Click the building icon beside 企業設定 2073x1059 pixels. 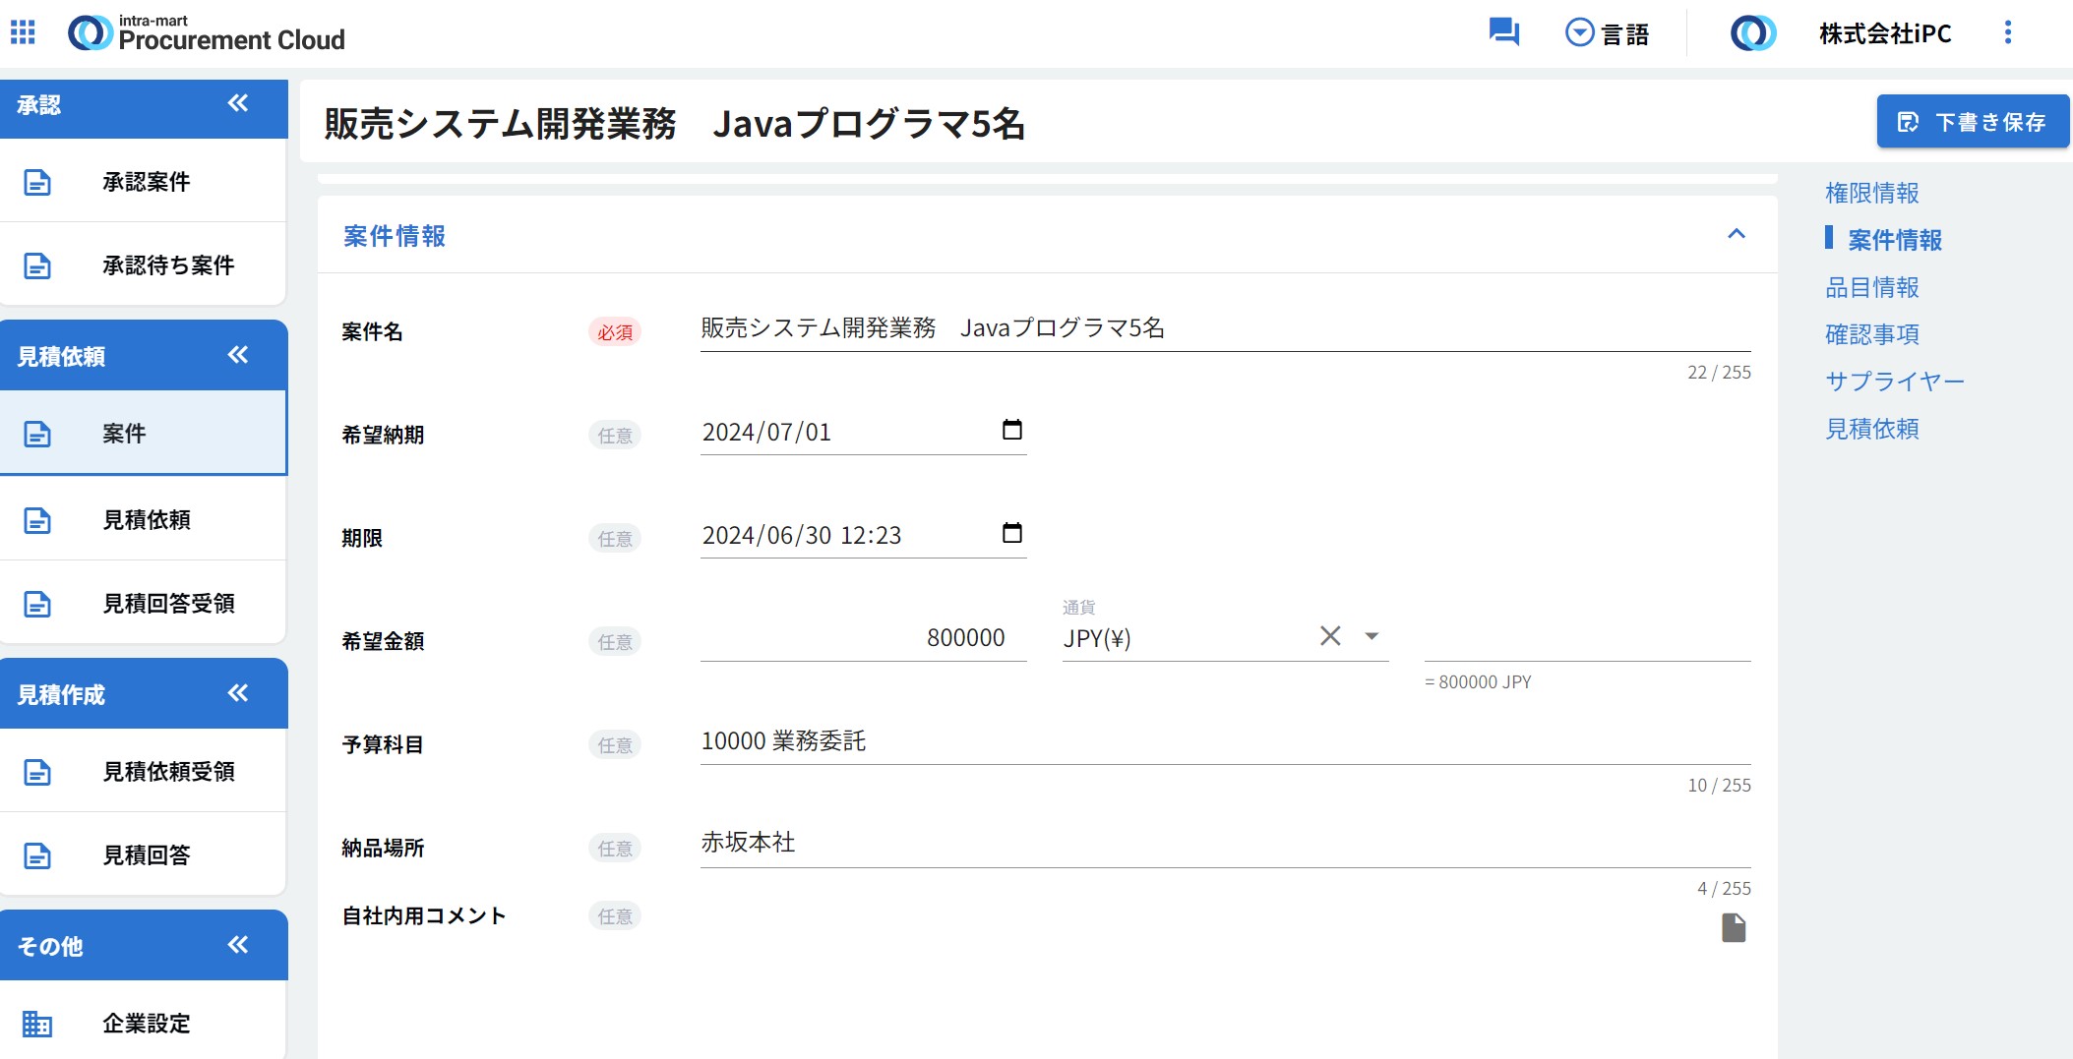(x=37, y=1024)
